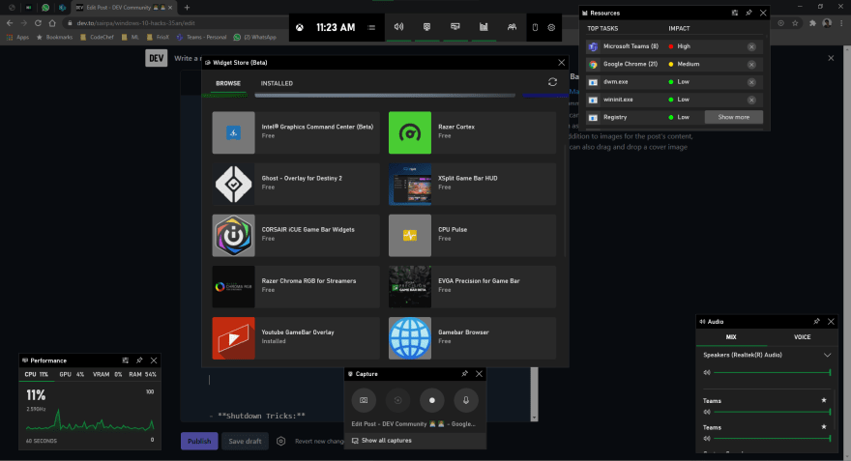
Task: Open CORSAIR iCUE Game Bar Widgets icon
Action: point(233,236)
